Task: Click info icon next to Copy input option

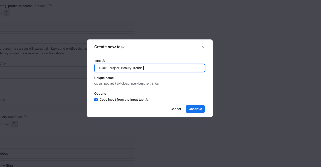Action: point(147,100)
